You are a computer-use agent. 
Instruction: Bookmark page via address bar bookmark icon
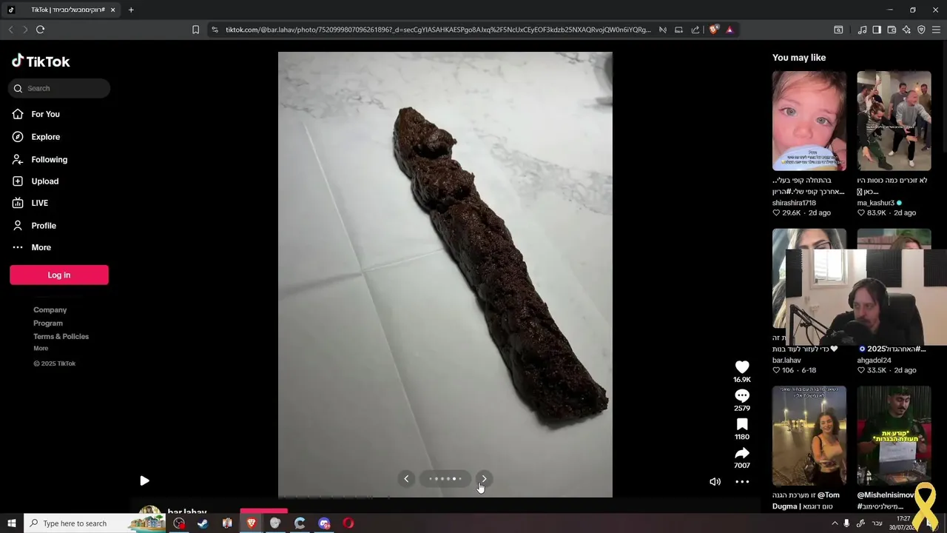coord(195,30)
